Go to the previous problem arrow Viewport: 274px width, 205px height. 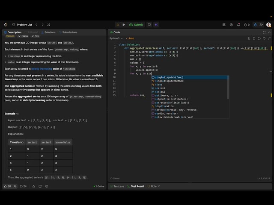[x=36, y=25]
